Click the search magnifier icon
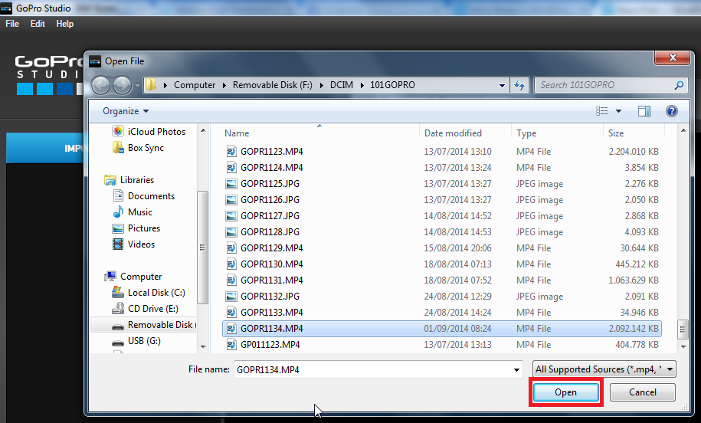The width and height of the screenshot is (701, 423). (679, 85)
